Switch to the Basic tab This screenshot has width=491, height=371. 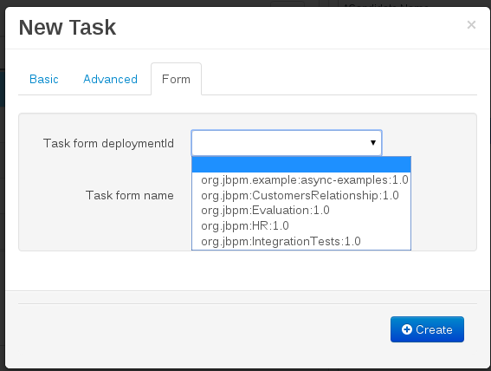click(x=44, y=79)
